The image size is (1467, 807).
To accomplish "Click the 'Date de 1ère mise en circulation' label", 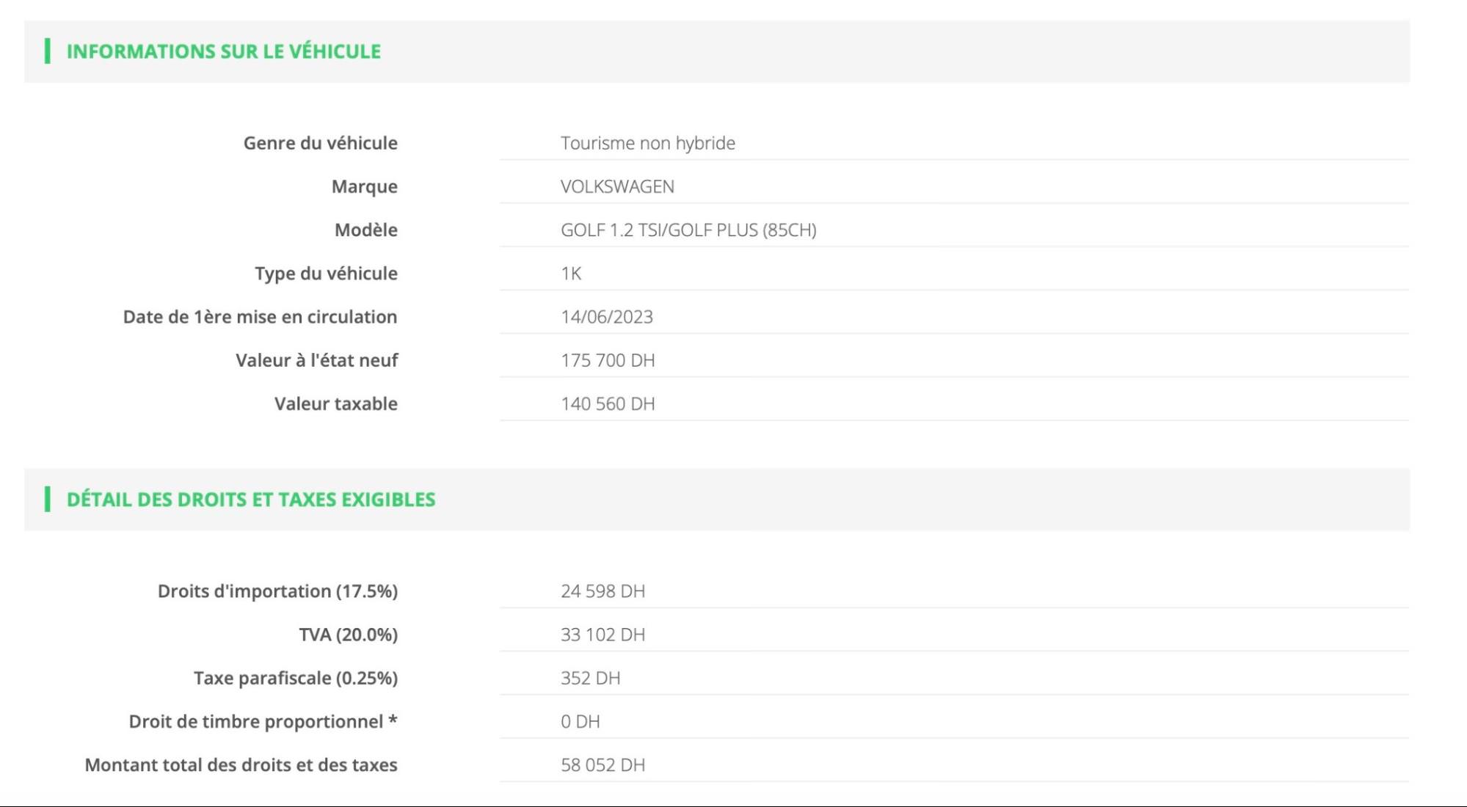I will [260, 317].
